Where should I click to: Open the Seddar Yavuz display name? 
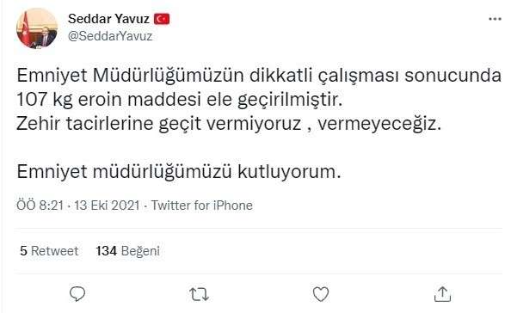(108, 19)
